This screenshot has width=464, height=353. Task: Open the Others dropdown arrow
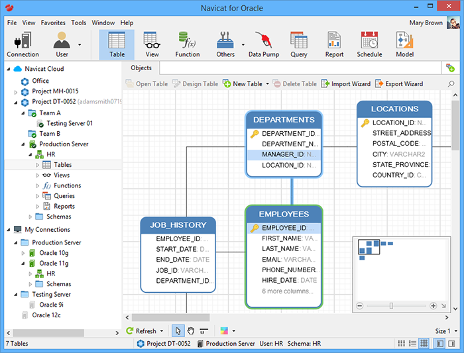coord(243,44)
